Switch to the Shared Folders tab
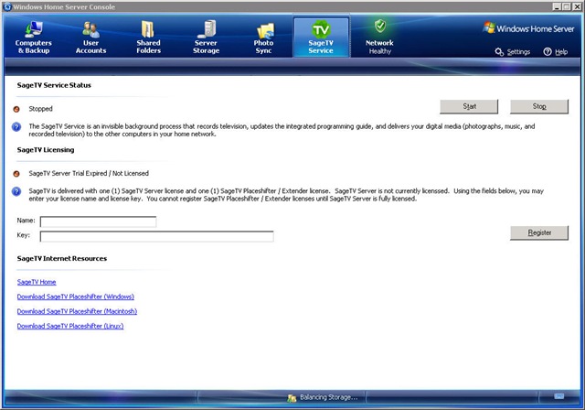 pos(148,38)
